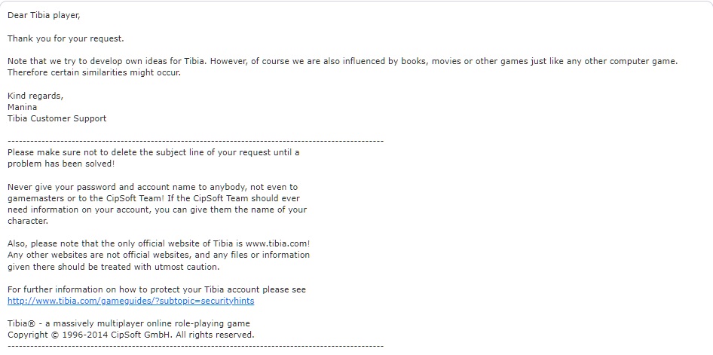
Task: Click the line starting "For further information"
Action: pyautogui.click(x=156, y=289)
